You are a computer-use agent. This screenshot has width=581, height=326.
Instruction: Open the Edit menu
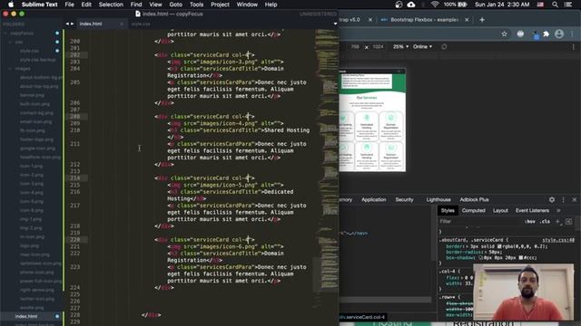(x=86, y=5)
